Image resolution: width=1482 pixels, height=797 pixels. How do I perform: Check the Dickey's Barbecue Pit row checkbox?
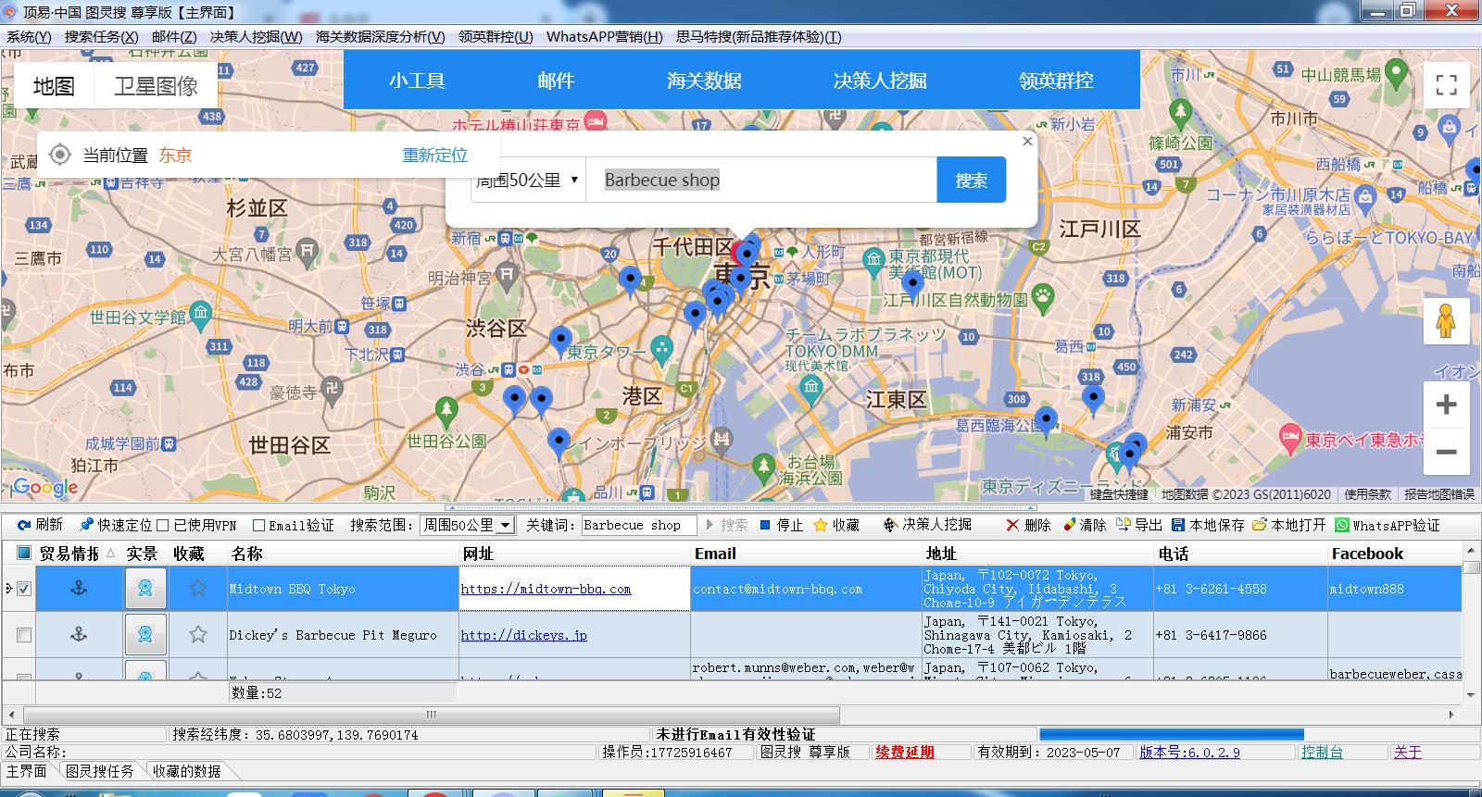pyautogui.click(x=24, y=634)
